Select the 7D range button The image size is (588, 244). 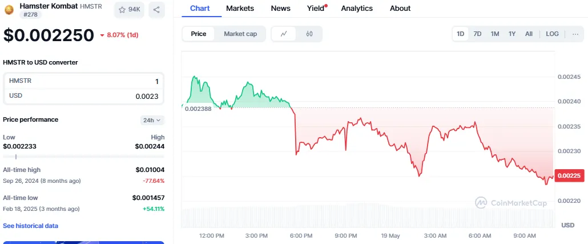click(477, 34)
